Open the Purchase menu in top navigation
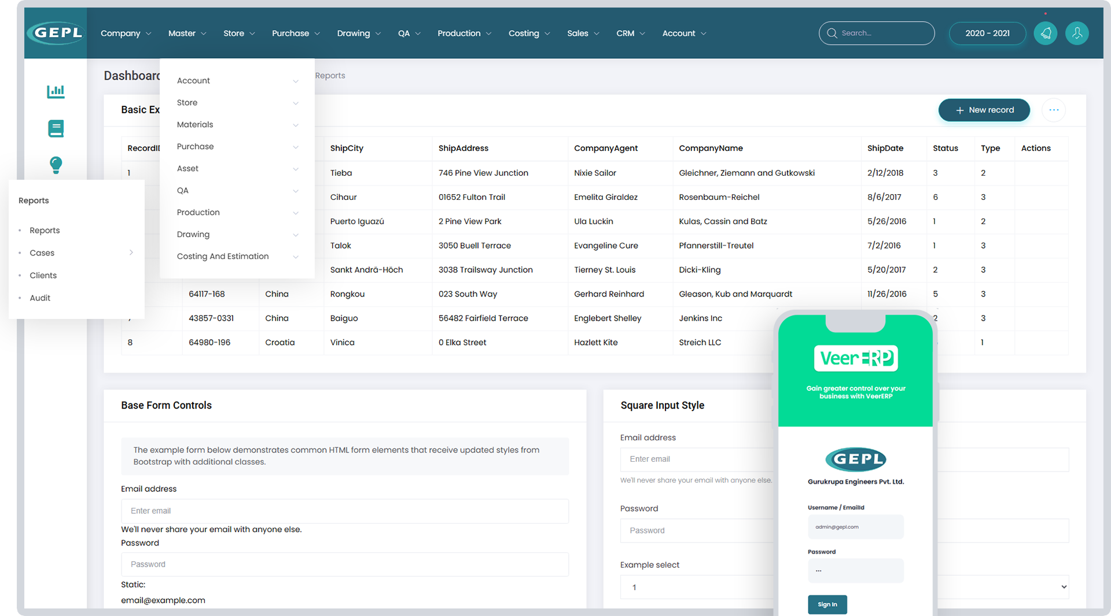The width and height of the screenshot is (1111, 616). (296, 33)
